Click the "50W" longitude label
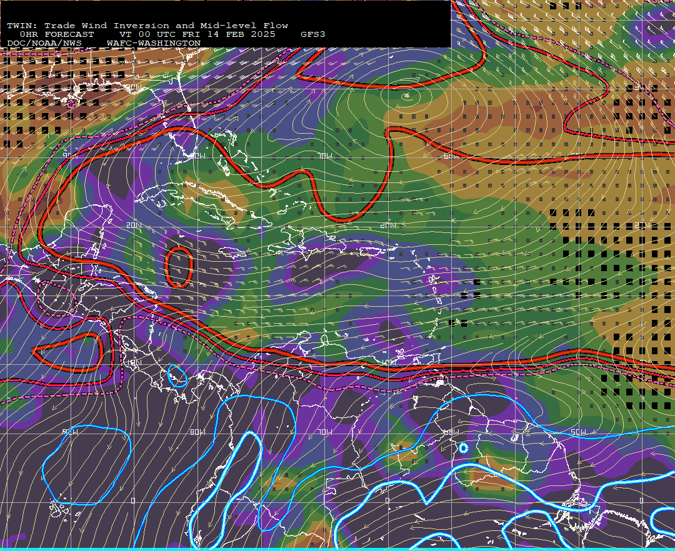Screen dimensions: 675x551 [578, 432]
